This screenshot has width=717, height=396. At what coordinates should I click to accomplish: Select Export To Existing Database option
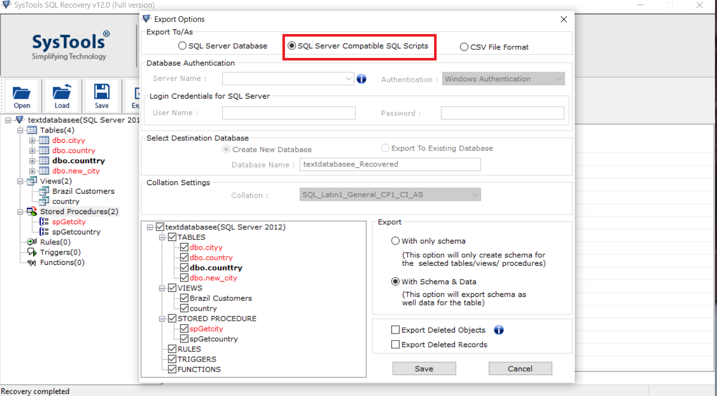385,148
